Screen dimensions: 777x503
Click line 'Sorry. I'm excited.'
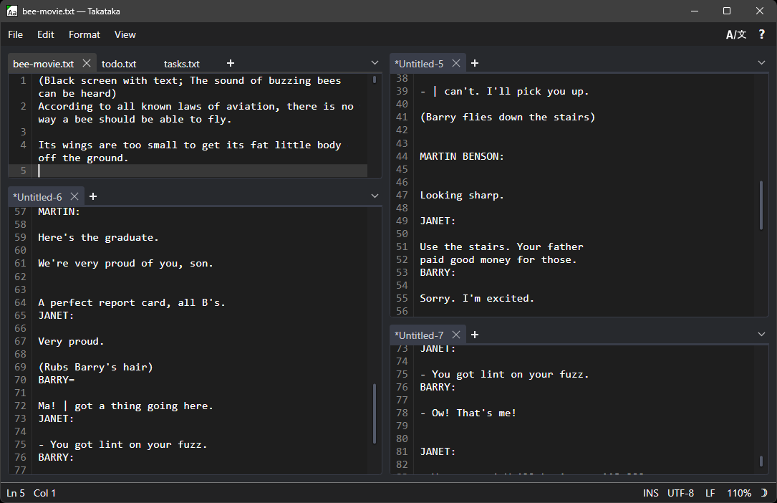(x=477, y=298)
